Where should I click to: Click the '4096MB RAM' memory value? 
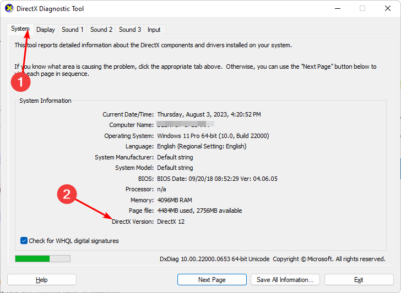(x=175, y=200)
